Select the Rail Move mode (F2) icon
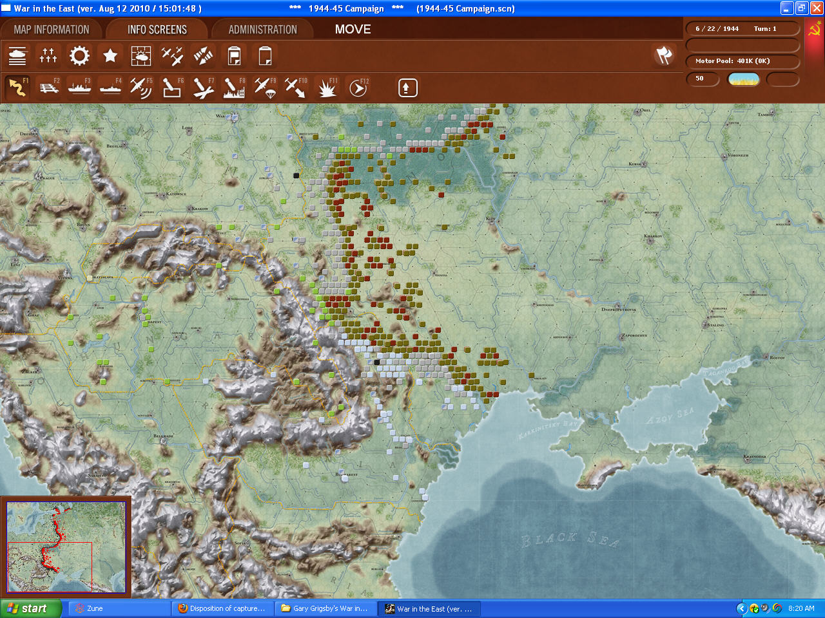 coord(49,88)
